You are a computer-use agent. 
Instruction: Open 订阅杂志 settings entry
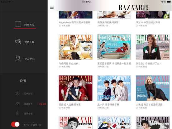[28, 93]
